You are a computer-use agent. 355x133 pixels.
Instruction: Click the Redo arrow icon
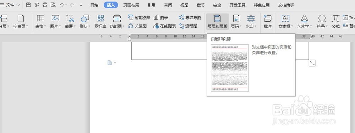(x=72, y=5)
